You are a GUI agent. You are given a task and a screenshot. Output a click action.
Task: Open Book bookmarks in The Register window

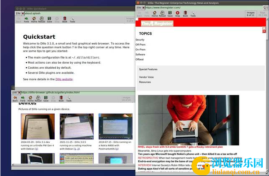point(185,13)
